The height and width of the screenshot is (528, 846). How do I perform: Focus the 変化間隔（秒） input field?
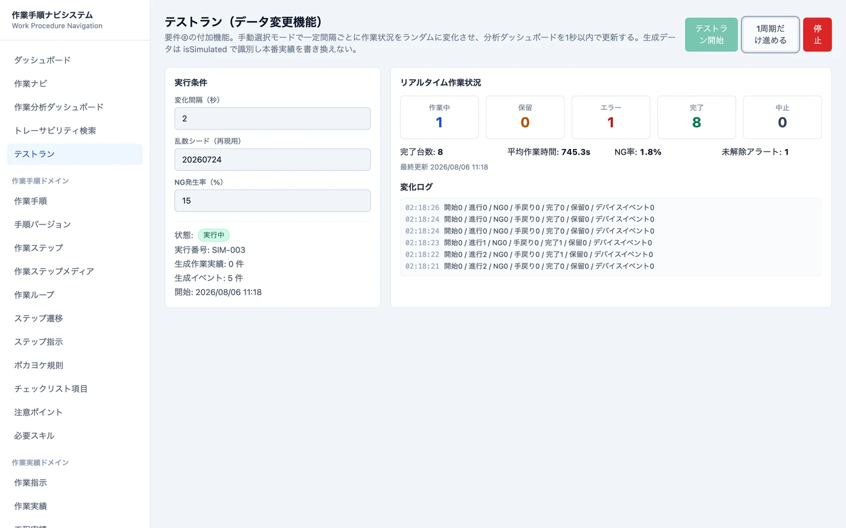273,119
